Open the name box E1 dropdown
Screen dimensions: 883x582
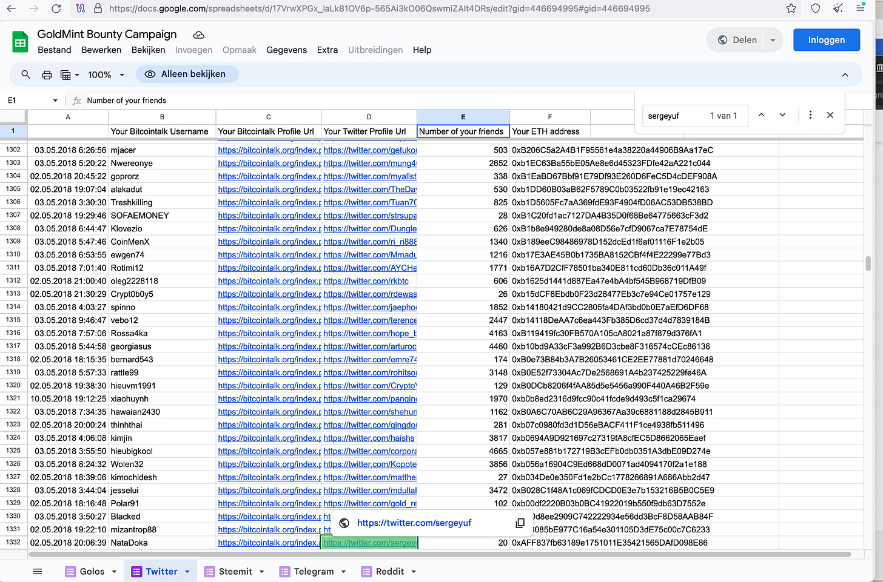[x=55, y=101]
